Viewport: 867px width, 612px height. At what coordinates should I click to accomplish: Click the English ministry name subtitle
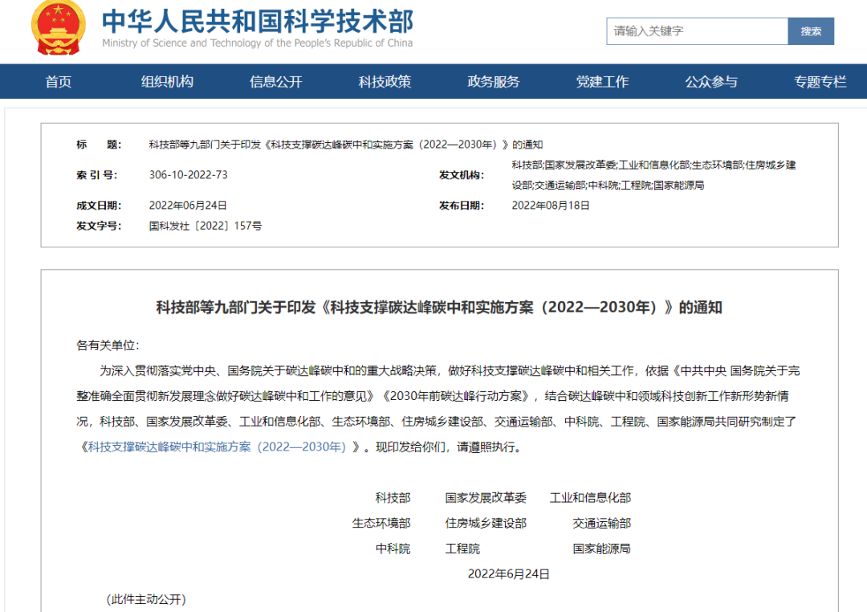(258, 43)
